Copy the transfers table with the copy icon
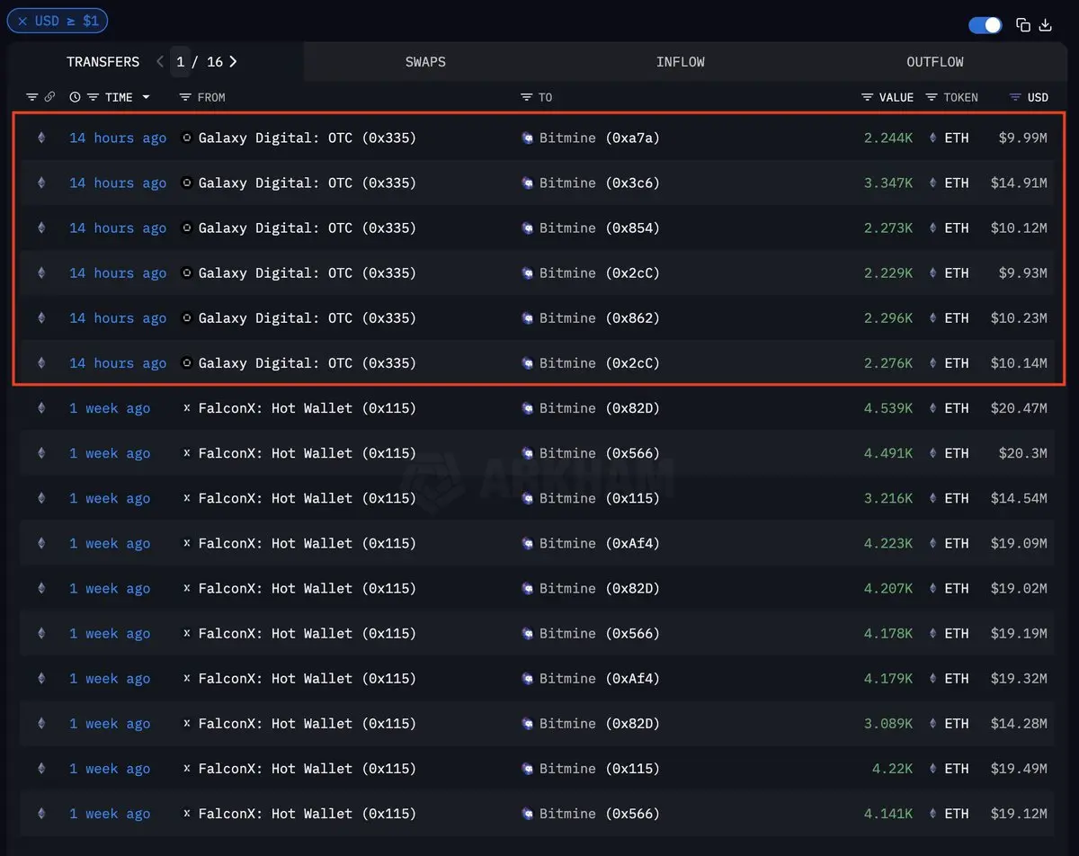 click(x=1023, y=25)
